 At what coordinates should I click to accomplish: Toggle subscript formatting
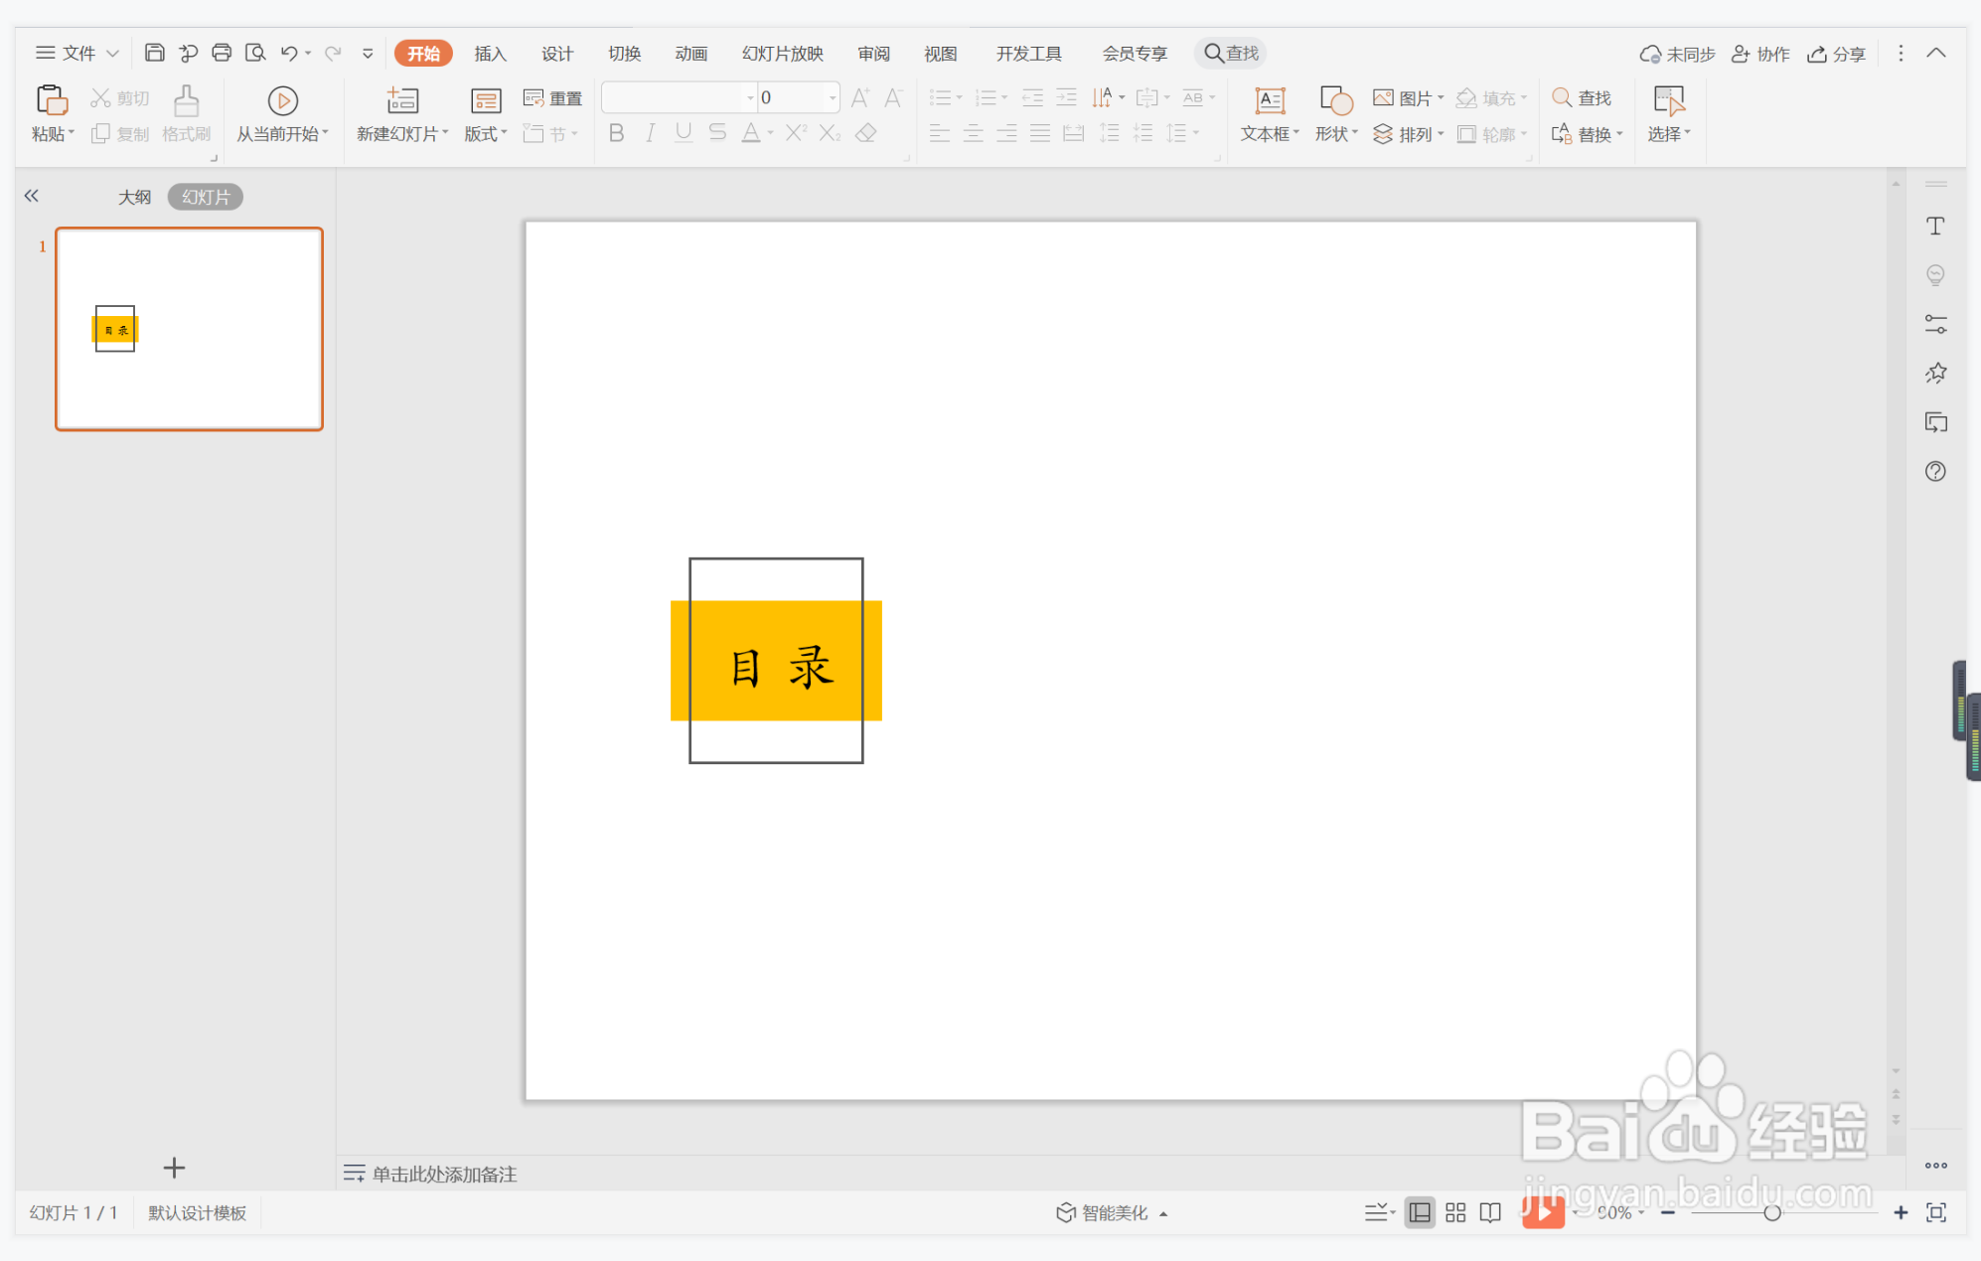831,133
